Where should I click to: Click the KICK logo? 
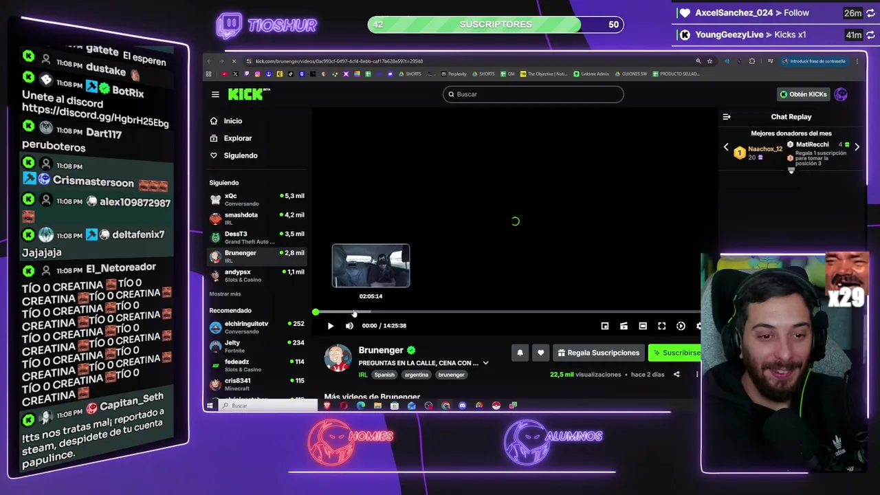[249, 94]
